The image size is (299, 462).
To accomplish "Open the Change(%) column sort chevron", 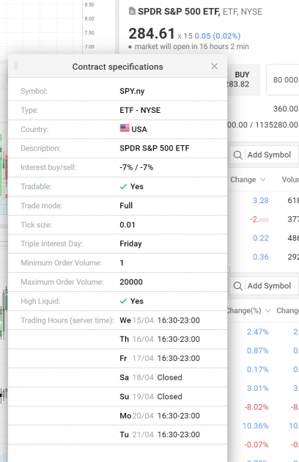I will coord(267,311).
